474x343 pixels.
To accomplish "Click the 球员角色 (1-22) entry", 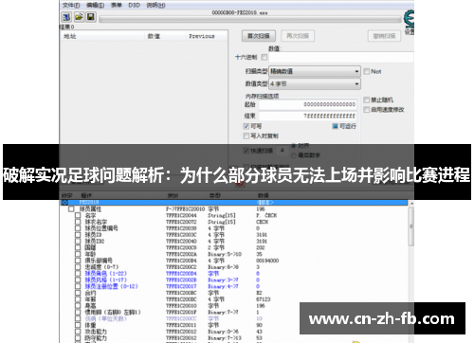I will tap(105, 274).
